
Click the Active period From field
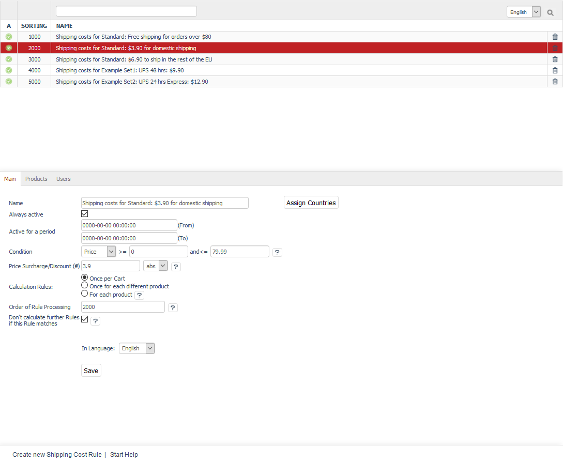[x=129, y=225]
